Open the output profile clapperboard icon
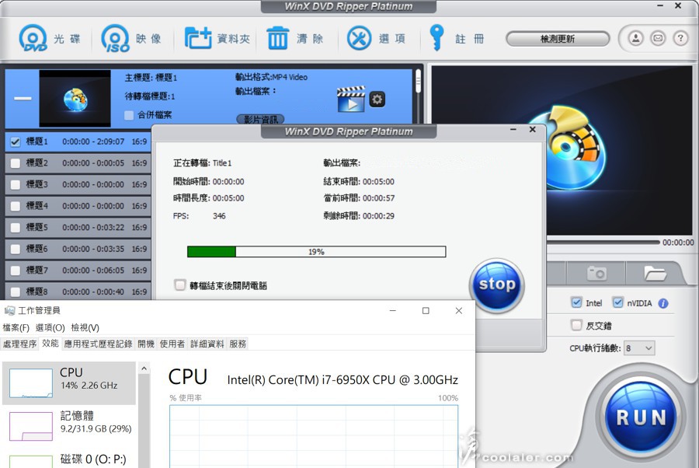The image size is (699, 468). 351,99
